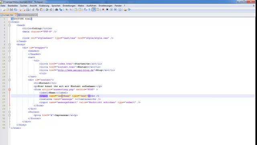257x145 pixels.
Task: Toggle the highlighted indent guide button
Action: pyautogui.click(x=94, y=10)
